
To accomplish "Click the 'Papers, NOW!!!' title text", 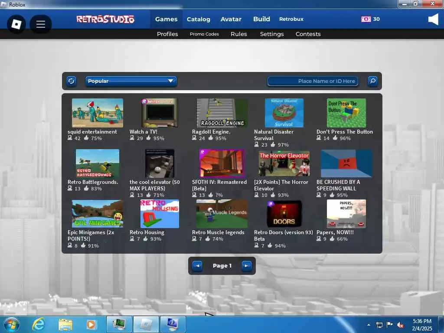I will (x=335, y=232).
